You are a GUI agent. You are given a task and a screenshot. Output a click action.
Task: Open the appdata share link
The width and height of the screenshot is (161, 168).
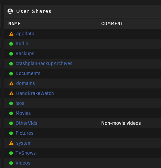[25, 34]
